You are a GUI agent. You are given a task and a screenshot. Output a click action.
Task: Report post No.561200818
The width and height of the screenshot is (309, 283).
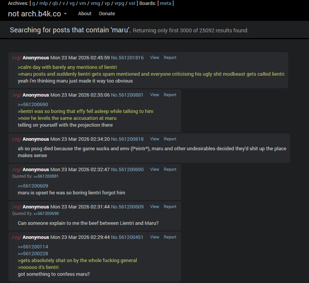(x=170, y=139)
